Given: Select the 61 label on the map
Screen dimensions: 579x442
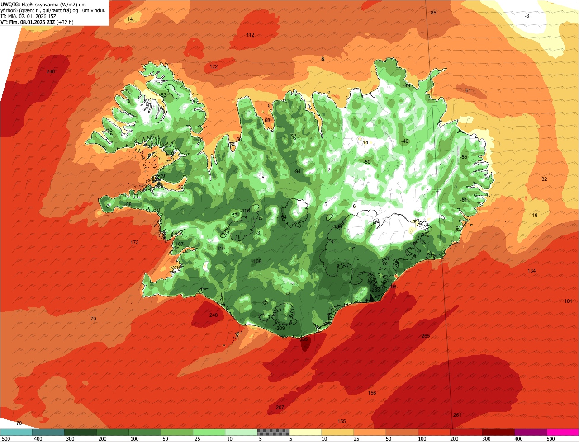Looking at the screenshot, I should pyautogui.click(x=468, y=90).
